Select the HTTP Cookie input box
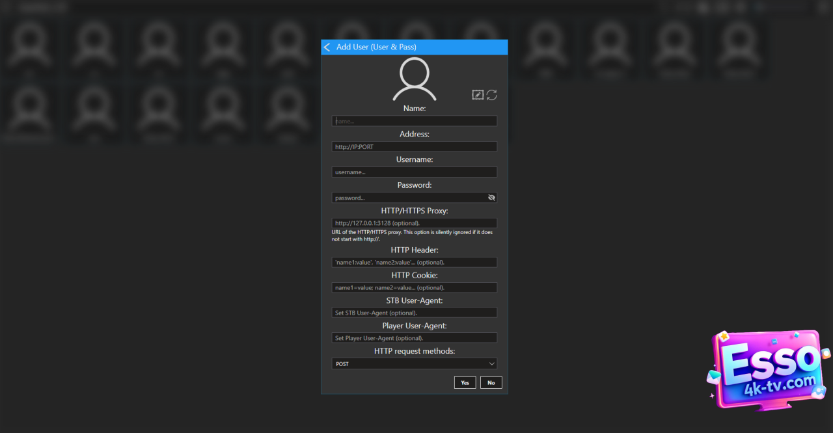833x433 pixels. (414, 287)
